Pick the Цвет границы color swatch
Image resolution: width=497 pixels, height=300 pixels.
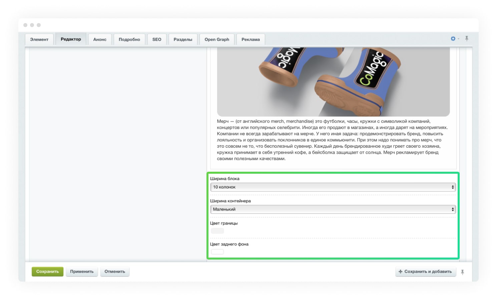click(x=217, y=231)
